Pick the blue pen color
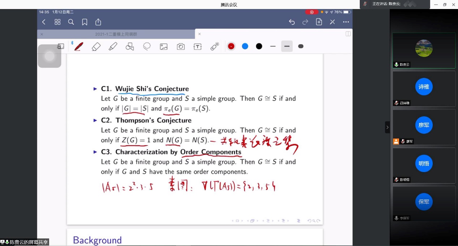This screenshot has width=458, height=246. [245, 46]
